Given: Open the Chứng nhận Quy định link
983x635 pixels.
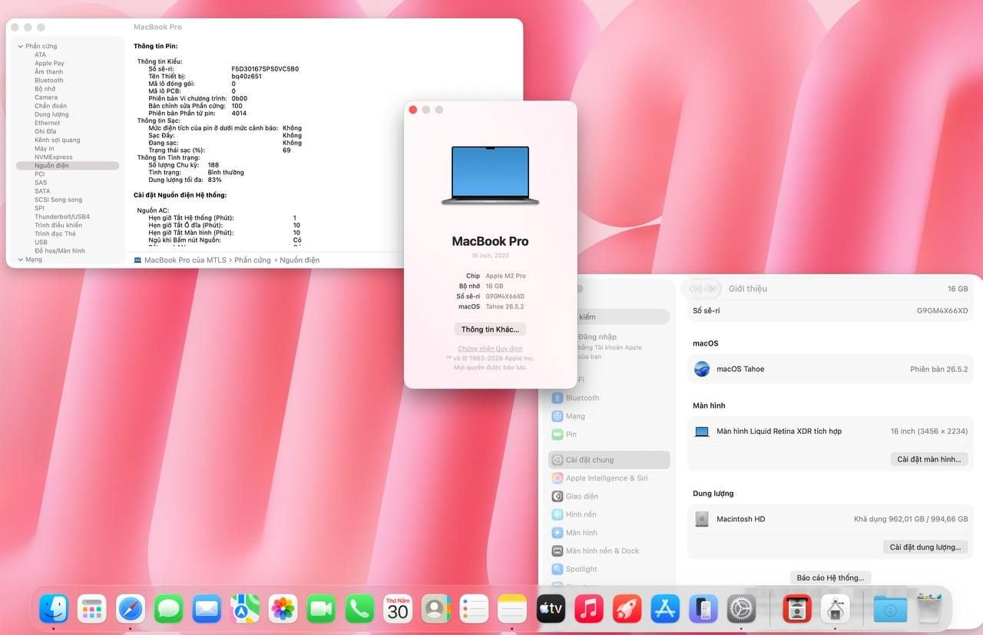Looking at the screenshot, I should click(x=490, y=349).
